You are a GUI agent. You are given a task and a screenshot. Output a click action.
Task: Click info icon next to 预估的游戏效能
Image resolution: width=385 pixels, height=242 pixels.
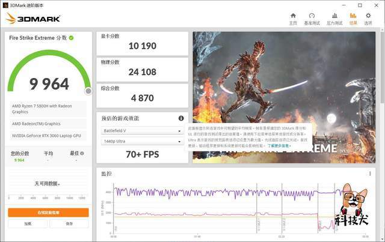tap(181, 118)
